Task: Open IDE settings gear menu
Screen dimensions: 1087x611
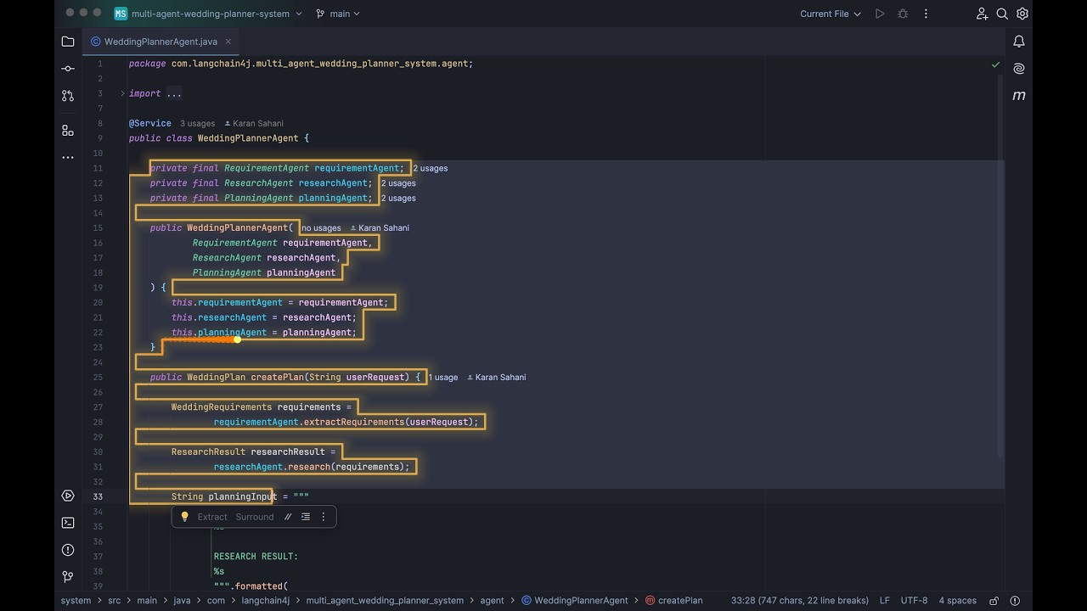Action: [1022, 14]
